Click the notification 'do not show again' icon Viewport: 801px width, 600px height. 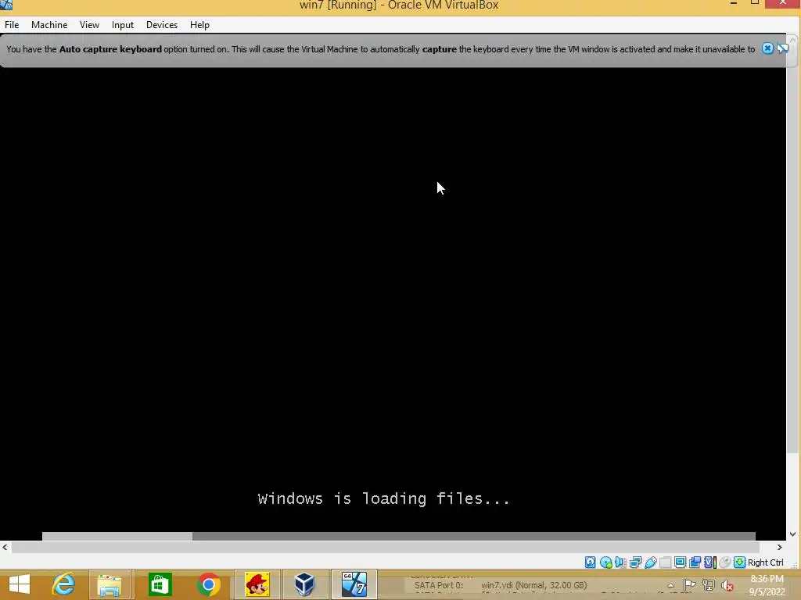click(782, 48)
